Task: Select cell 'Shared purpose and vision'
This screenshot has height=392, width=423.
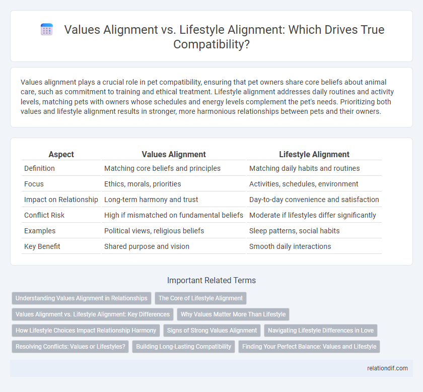Action: click(174, 246)
